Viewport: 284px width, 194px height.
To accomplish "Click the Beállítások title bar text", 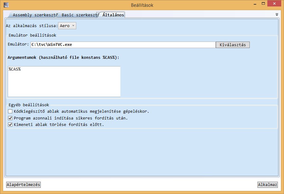I will (x=142, y=5).
